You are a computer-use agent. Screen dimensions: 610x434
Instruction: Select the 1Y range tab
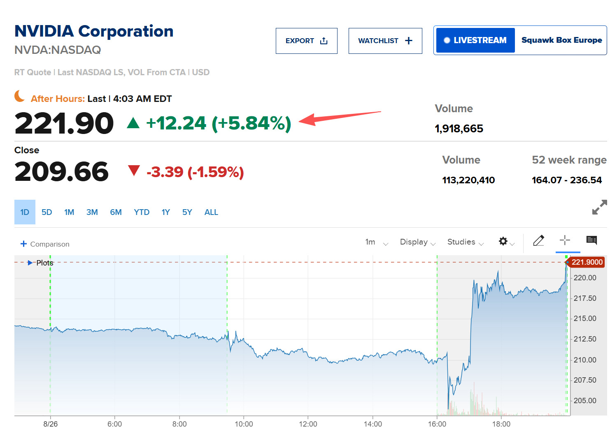(x=165, y=212)
